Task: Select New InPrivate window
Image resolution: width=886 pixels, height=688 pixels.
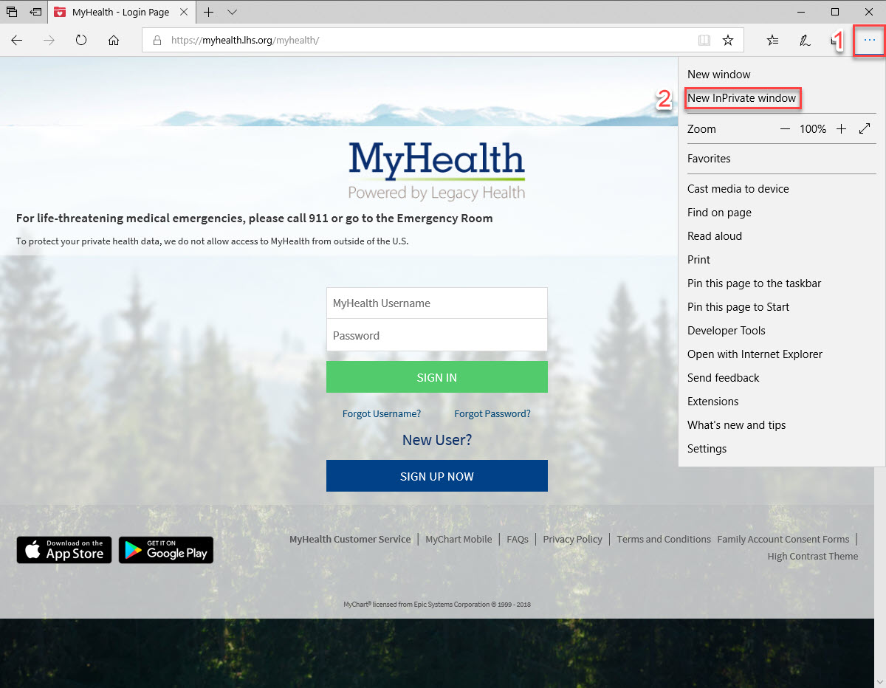Action: click(741, 98)
